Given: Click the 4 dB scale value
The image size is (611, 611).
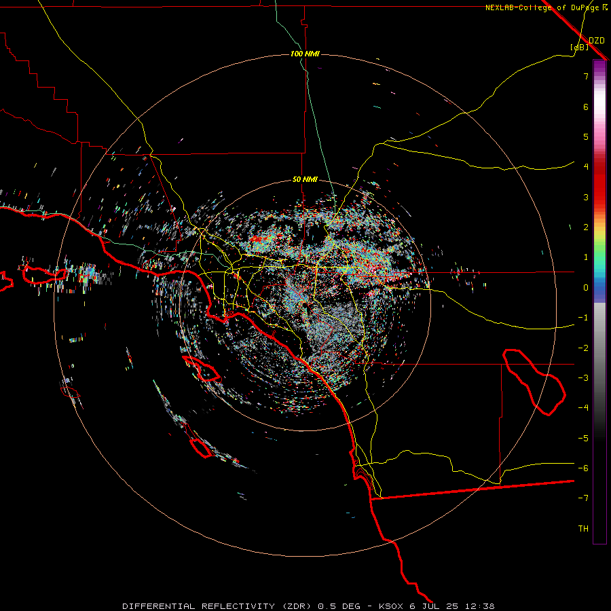Looking at the screenshot, I should click(586, 167).
